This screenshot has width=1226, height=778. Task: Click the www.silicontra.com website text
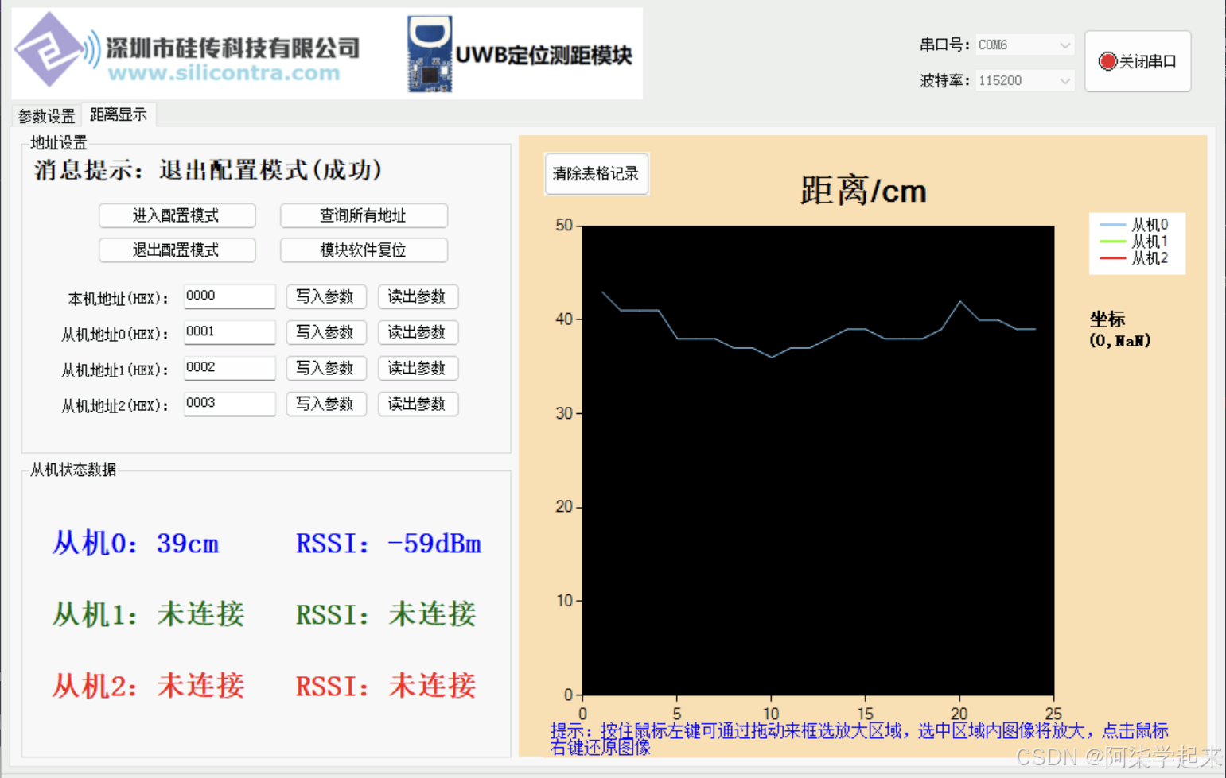click(224, 73)
